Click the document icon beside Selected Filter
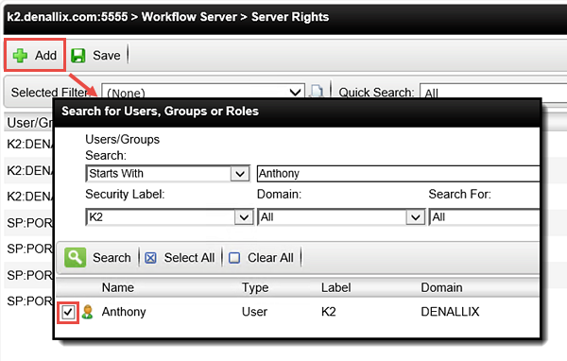The image size is (567, 361). (x=318, y=91)
